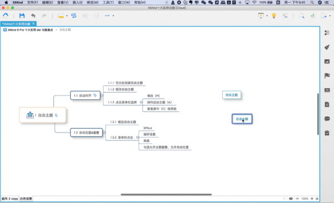Switch to sheet tab 白色背景
Screen dimensions: 334x203
click(x=26, y=199)
